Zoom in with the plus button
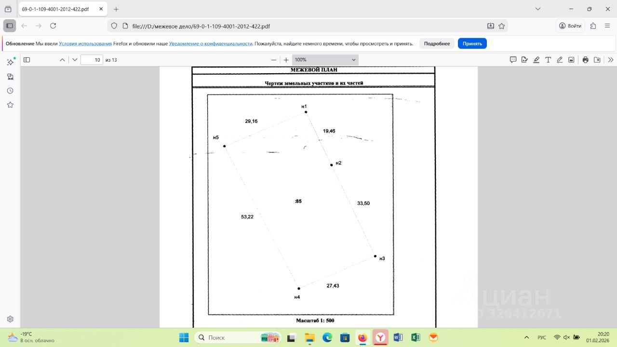Screen dimensions: 617x347 click(x=286, y=60)
